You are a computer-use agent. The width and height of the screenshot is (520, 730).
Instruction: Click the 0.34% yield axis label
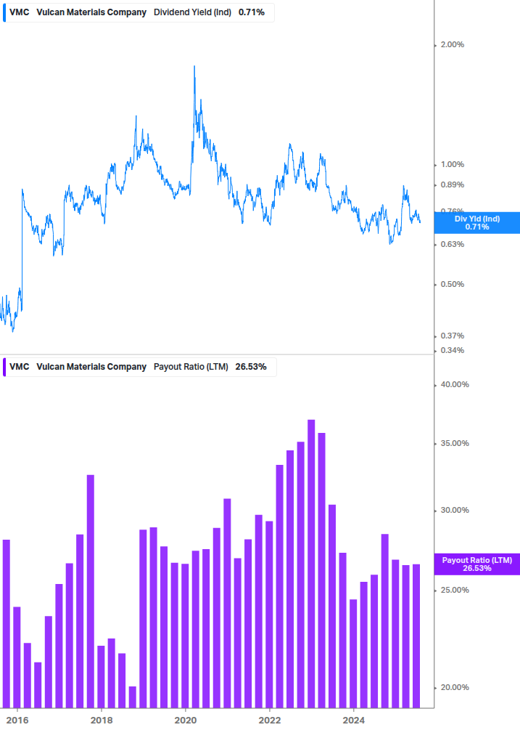[452, 351]
